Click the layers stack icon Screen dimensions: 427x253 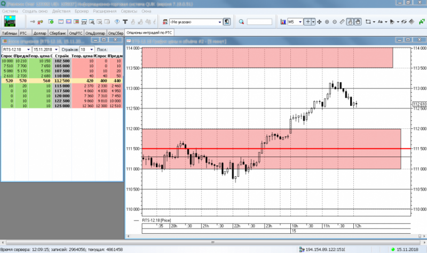click(412, 22)
